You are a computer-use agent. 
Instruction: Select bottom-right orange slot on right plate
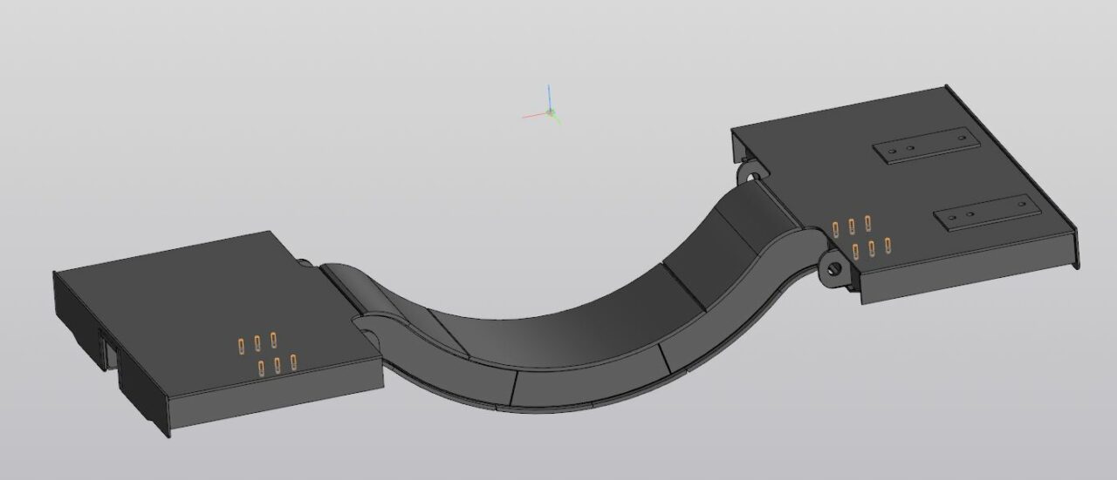tap(888, 246)
